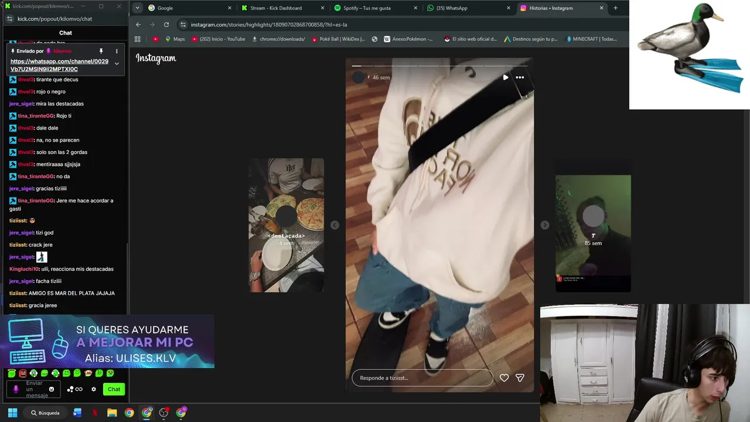Open Netflix from the taskbar
Viewport: 750px width, 422px height.
pos(95,413)
